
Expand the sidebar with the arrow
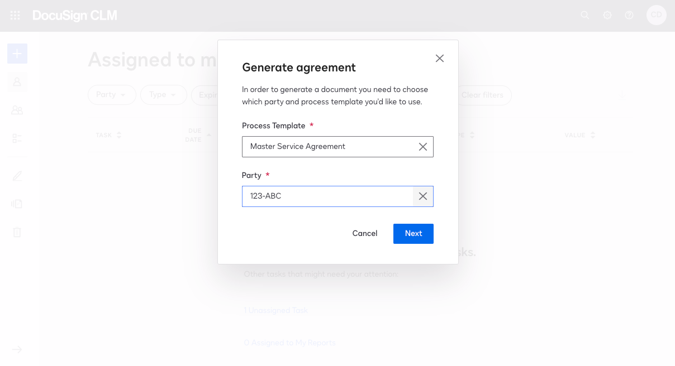(x=17, y=349)
